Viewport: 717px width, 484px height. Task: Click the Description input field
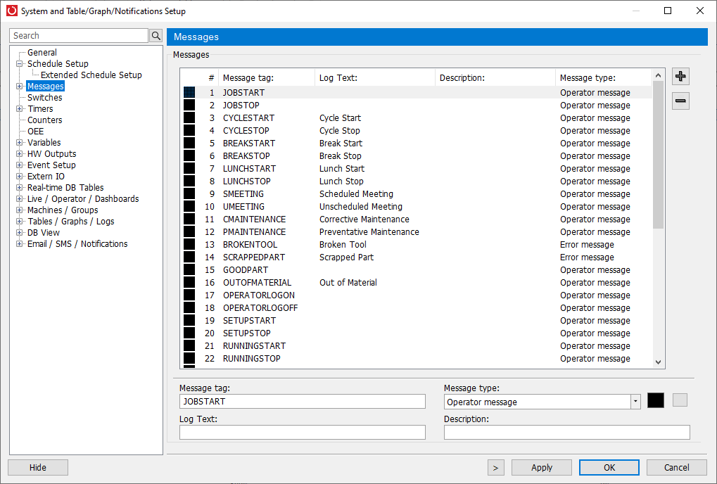566,433
